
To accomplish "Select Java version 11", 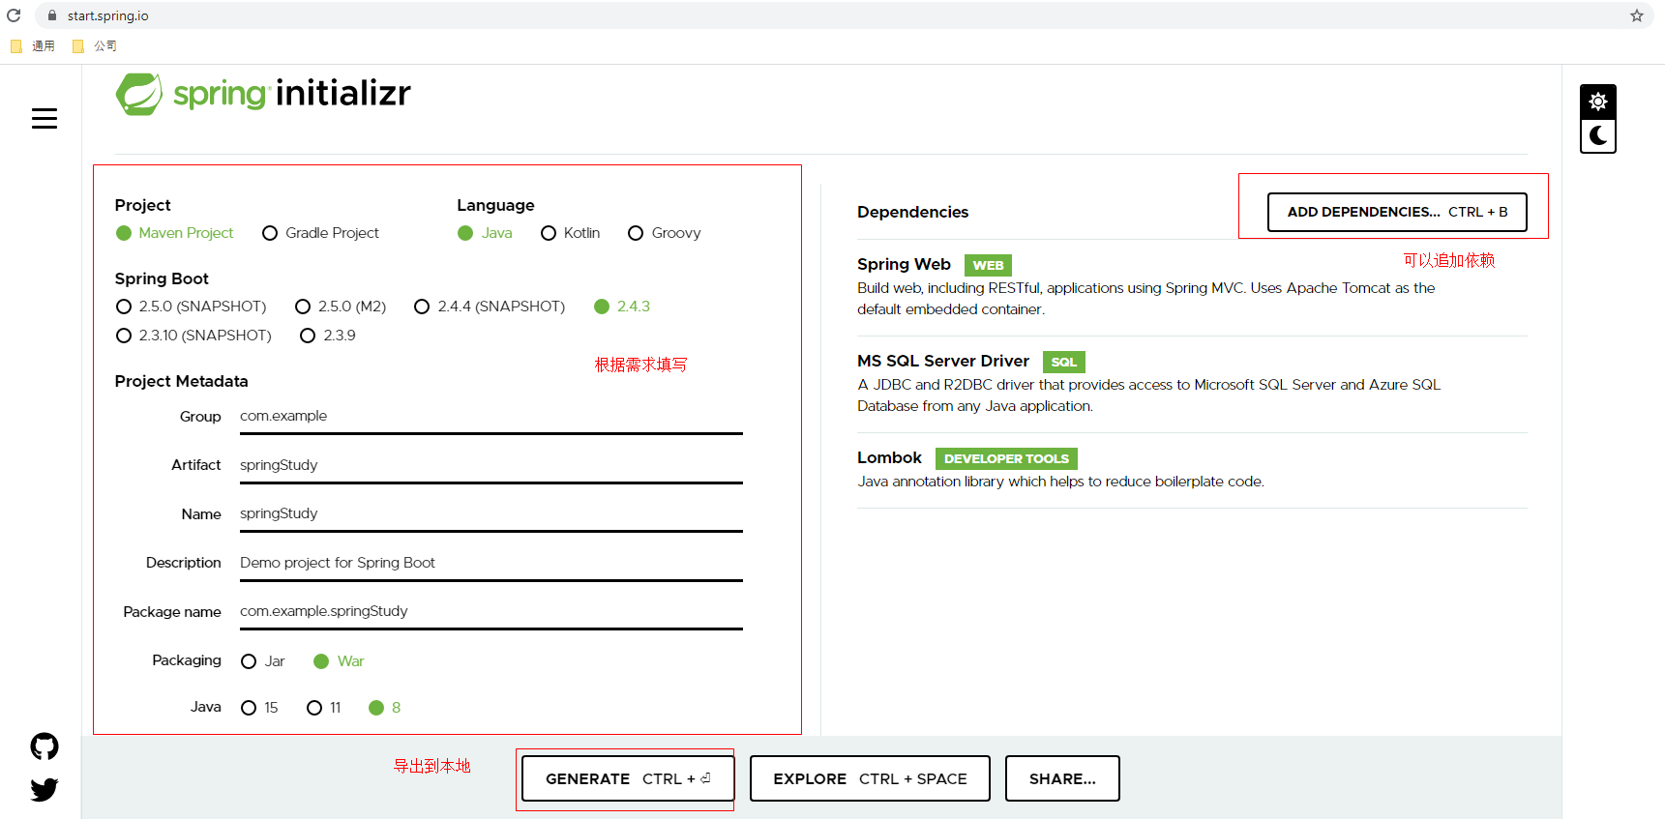I will 324,708.
